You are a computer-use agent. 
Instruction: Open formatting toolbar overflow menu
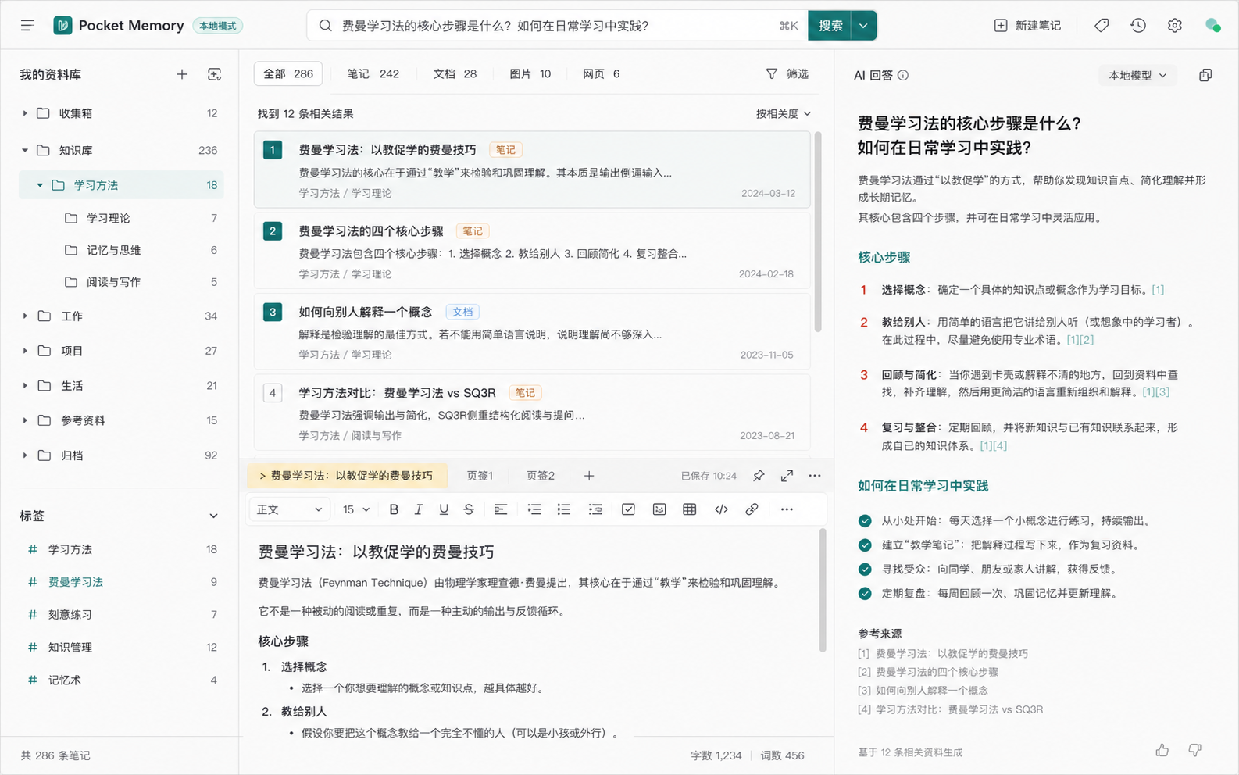(787, 509)
